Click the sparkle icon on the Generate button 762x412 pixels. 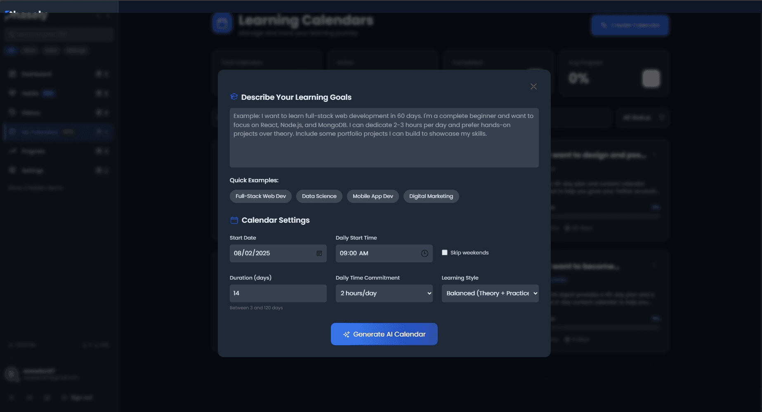click(347, 334)
